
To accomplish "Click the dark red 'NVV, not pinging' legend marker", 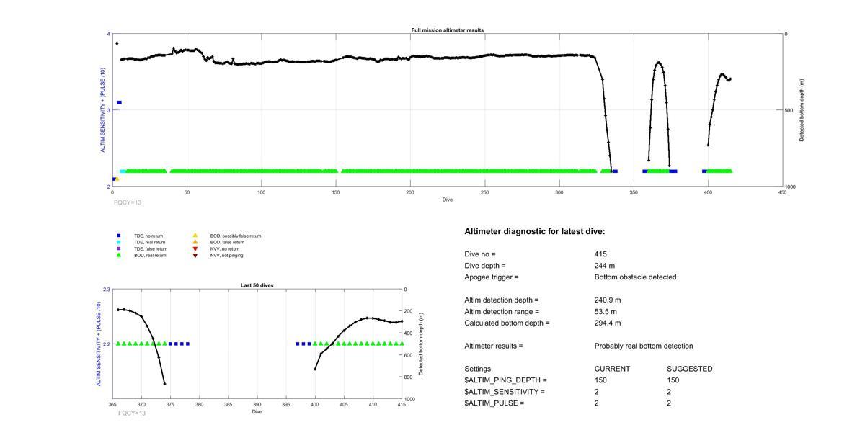I will coord(195,255).
